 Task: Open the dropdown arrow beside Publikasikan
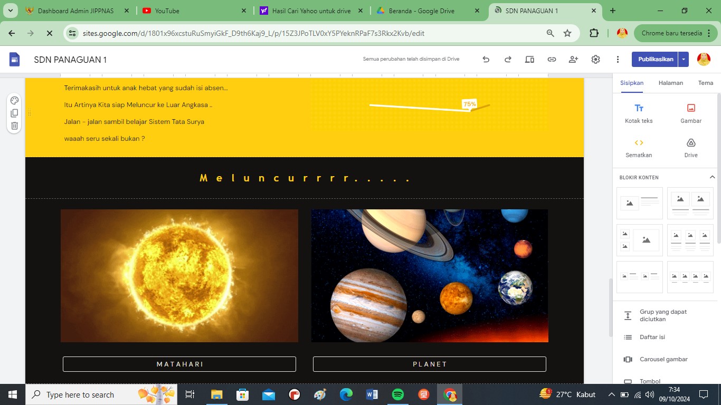point(684,60)
